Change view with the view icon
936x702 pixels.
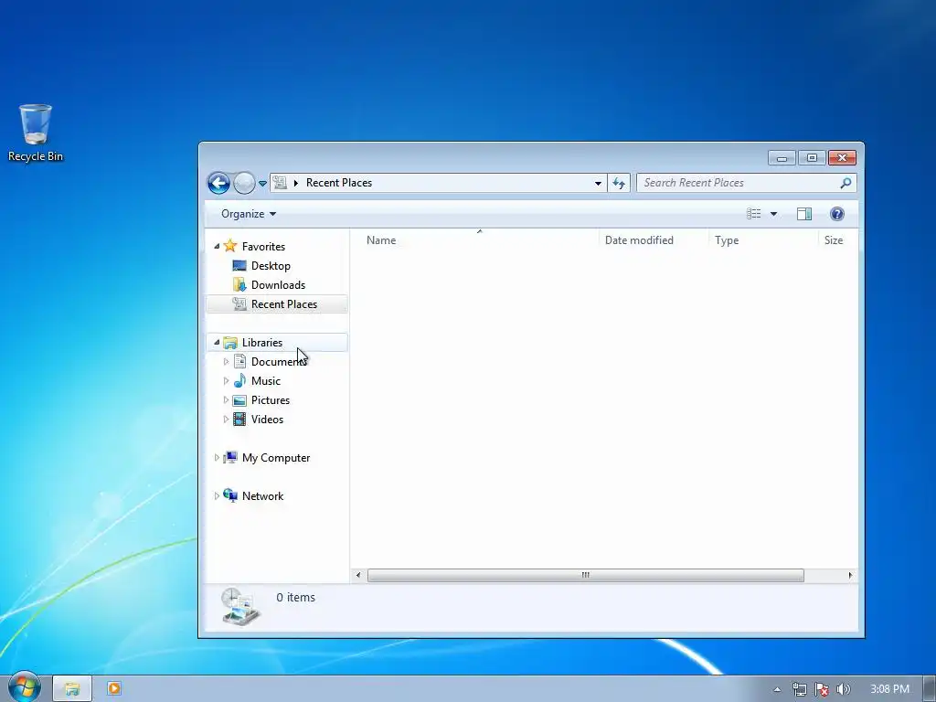click(754, 214)
